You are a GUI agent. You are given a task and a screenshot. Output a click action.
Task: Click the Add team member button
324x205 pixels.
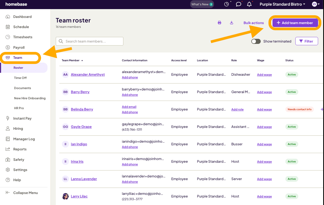point(295,23)
